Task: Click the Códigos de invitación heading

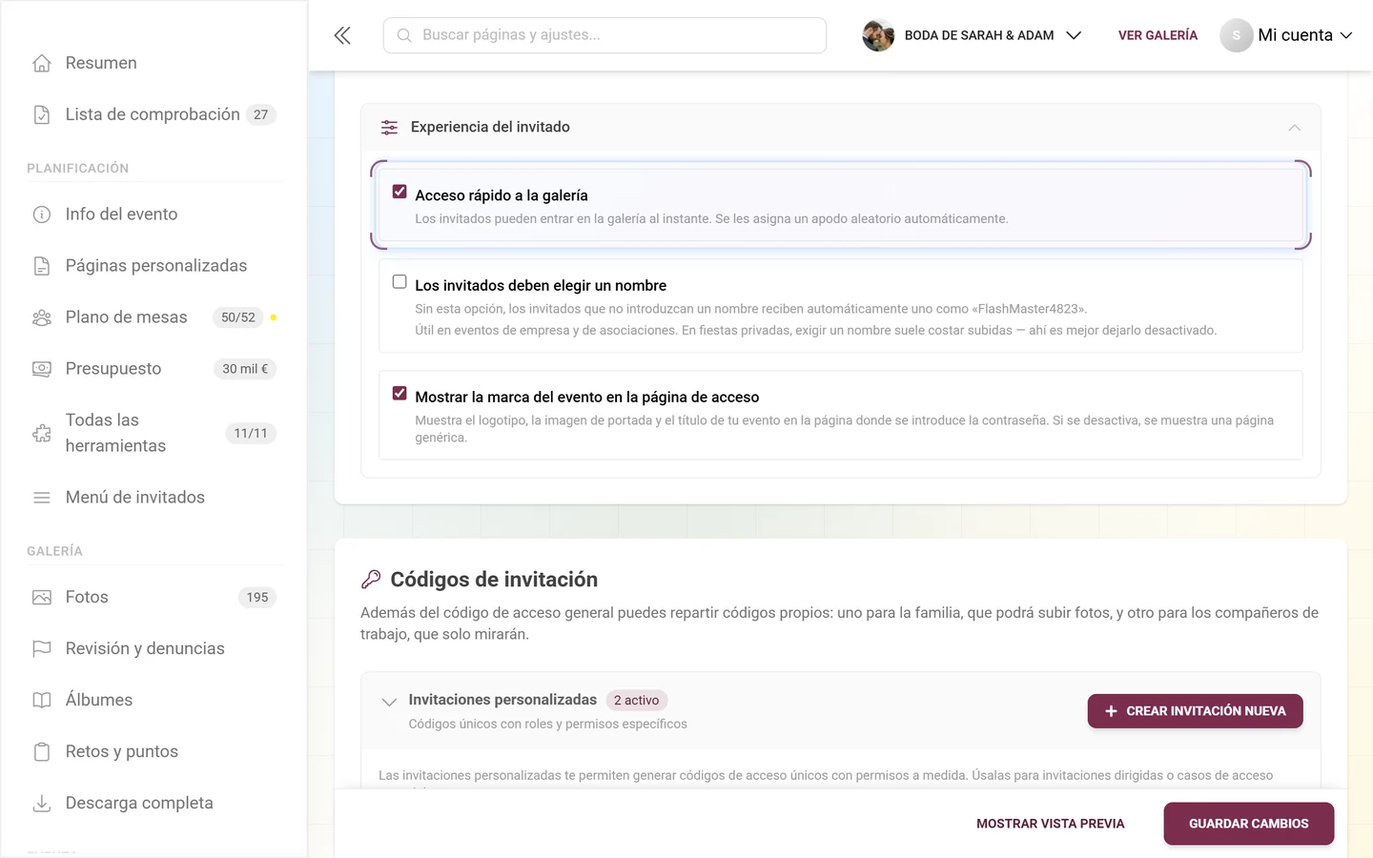Action: tap(494, 580)
